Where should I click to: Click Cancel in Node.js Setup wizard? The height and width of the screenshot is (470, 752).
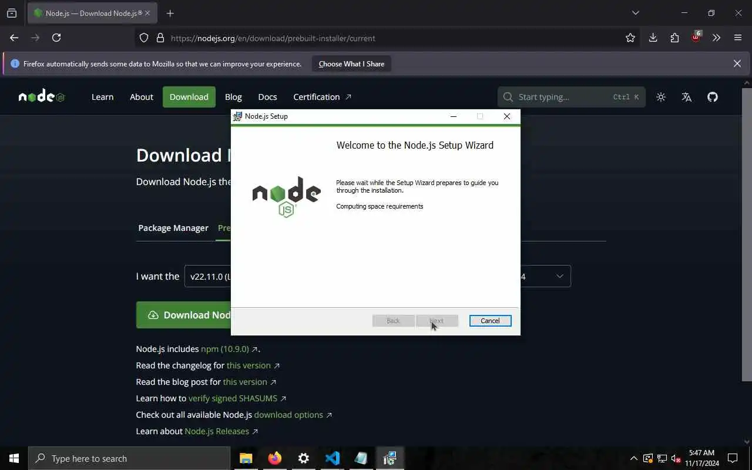pos(490,321)
